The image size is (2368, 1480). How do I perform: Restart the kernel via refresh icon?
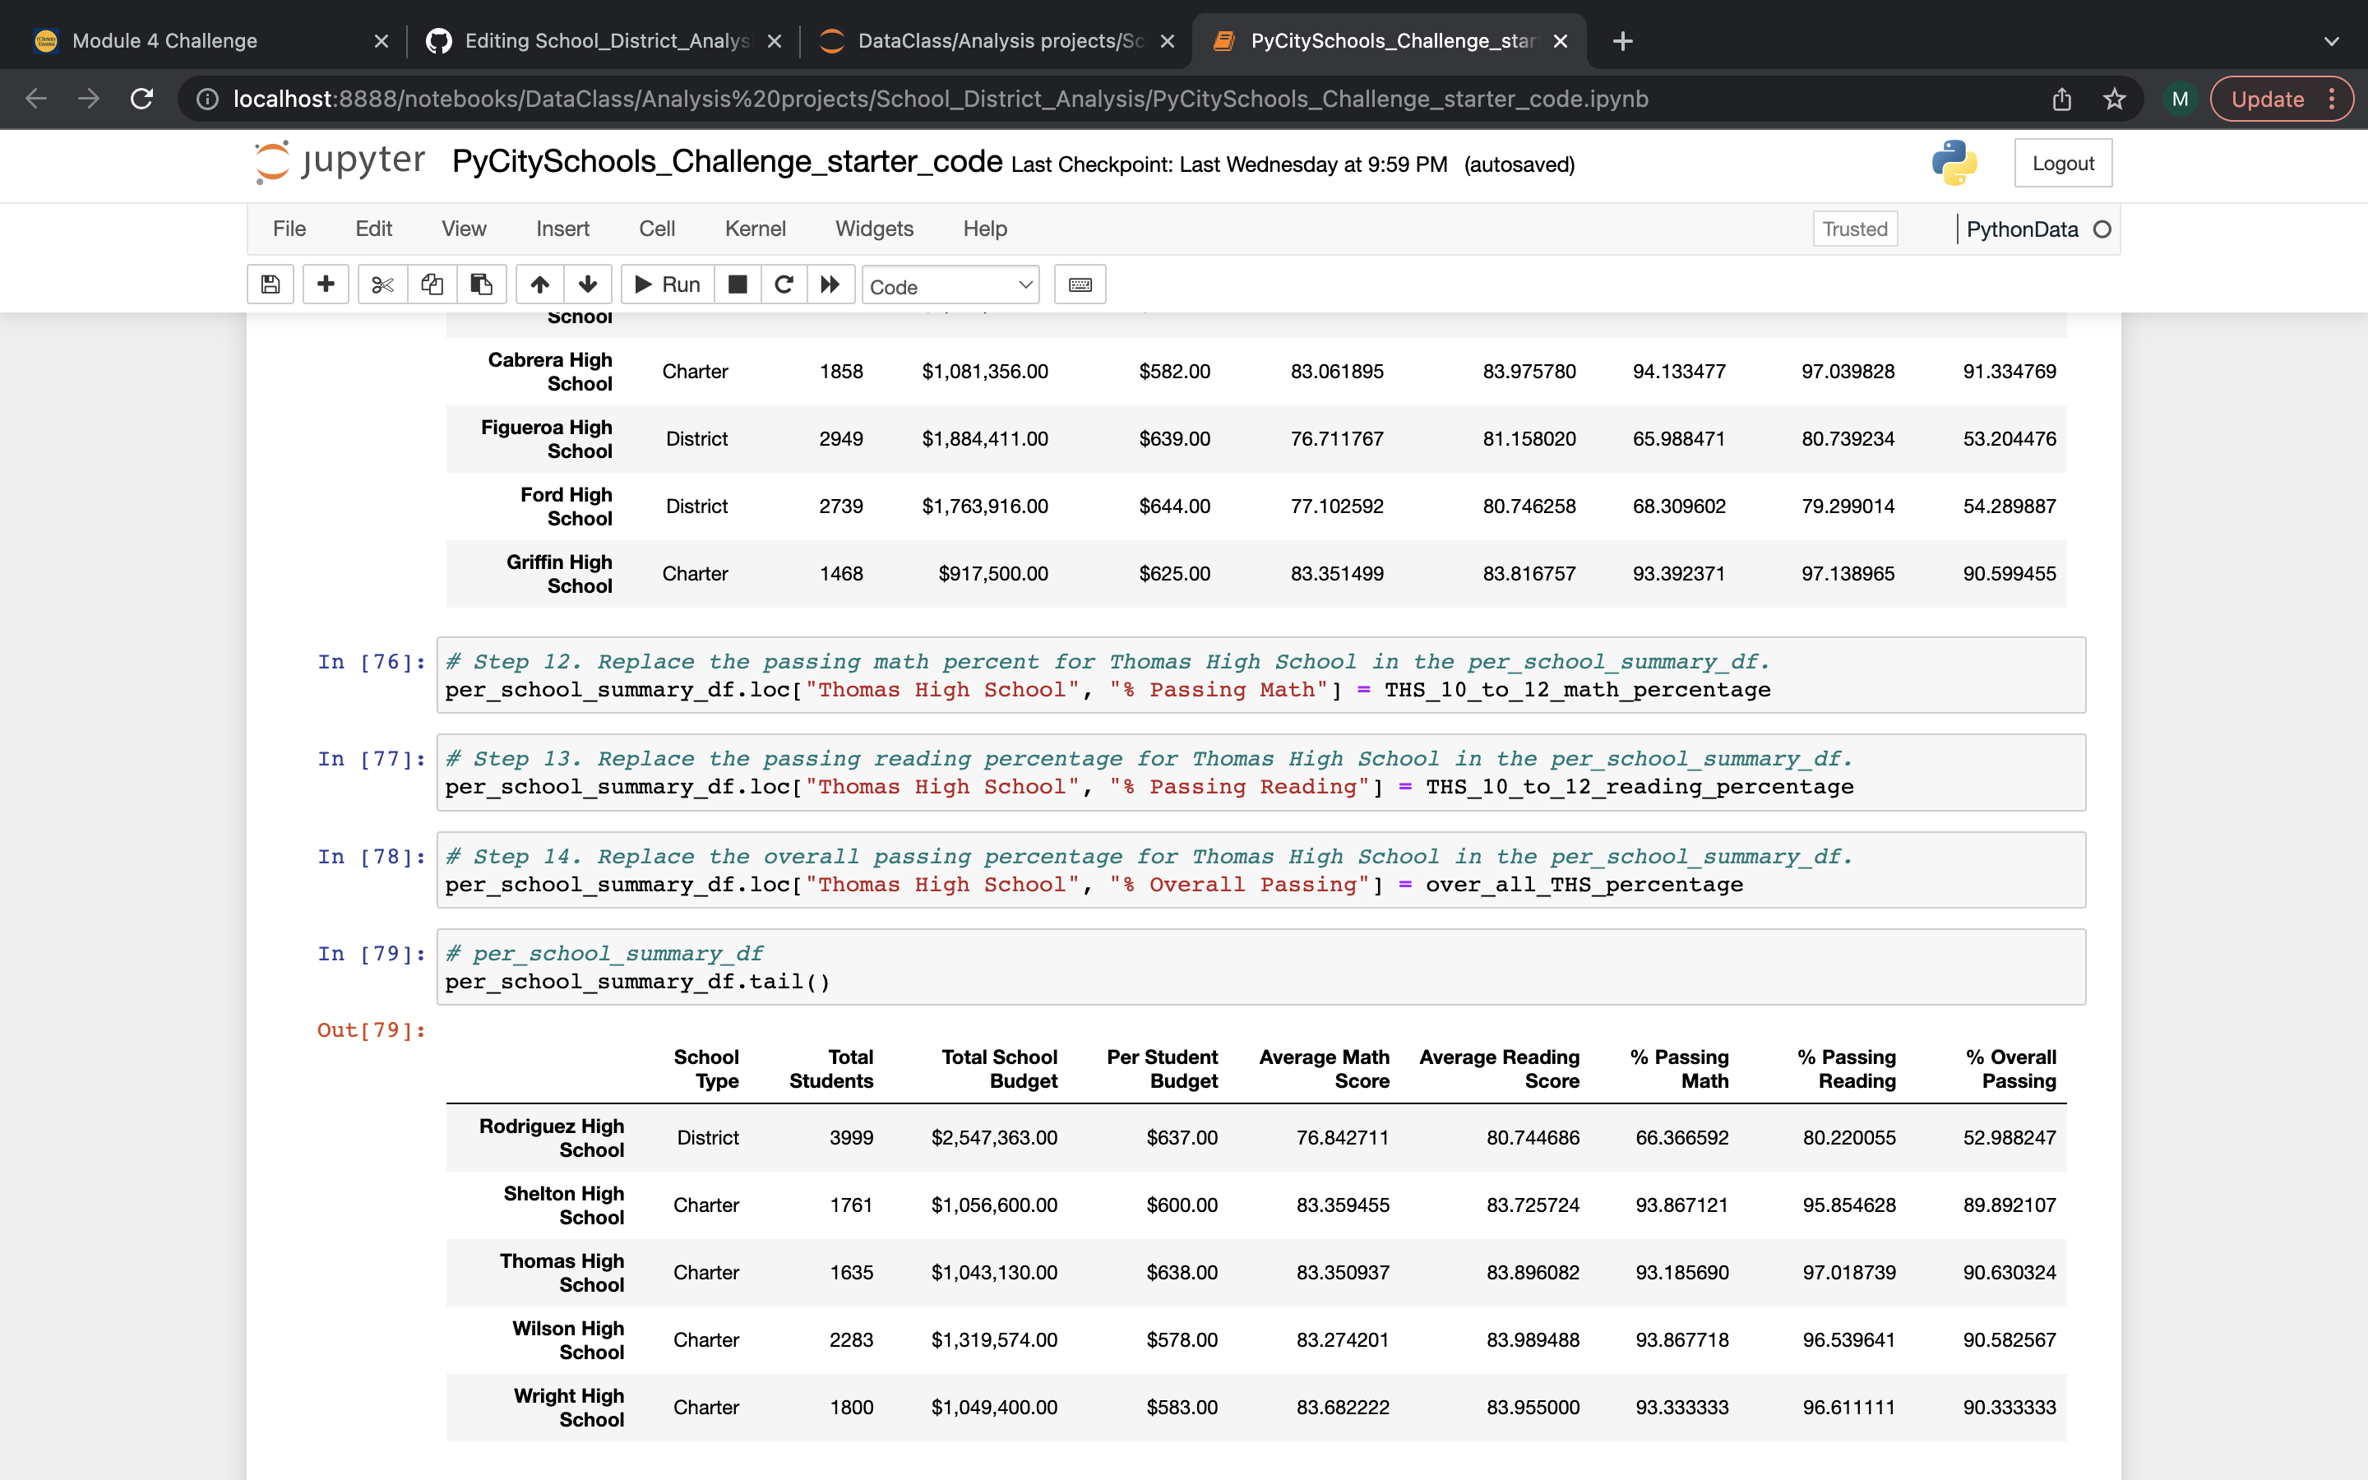pos(783,284)
